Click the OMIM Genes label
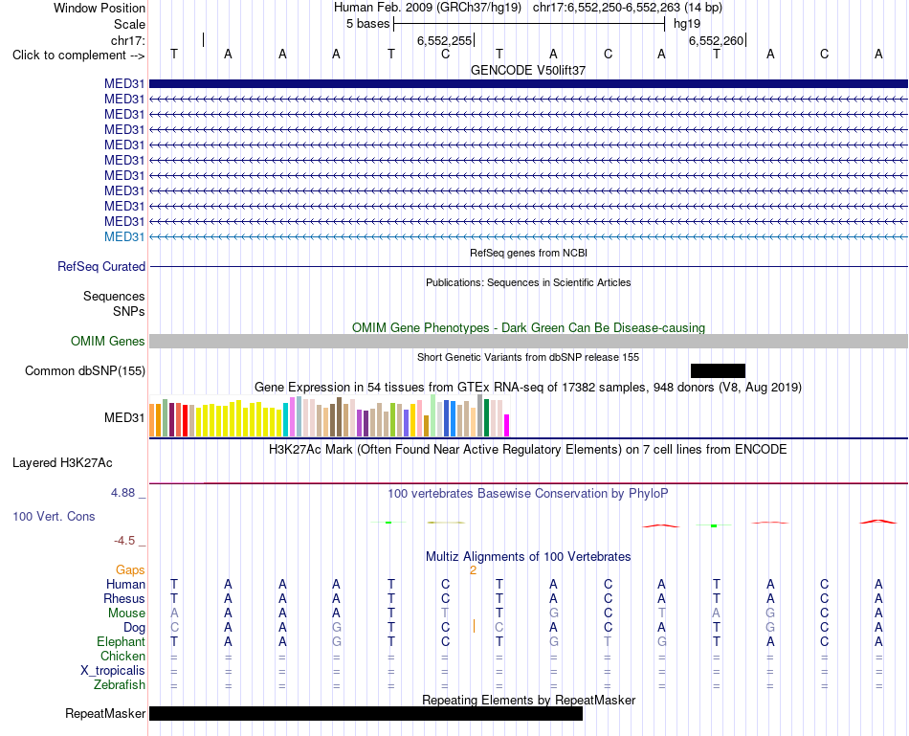This screenshot has height=736, width=909. pos(107,341)
